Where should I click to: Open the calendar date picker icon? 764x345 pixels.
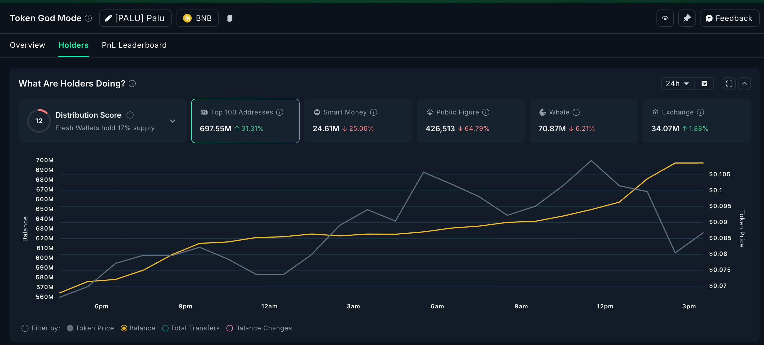(x=704, y=84)
